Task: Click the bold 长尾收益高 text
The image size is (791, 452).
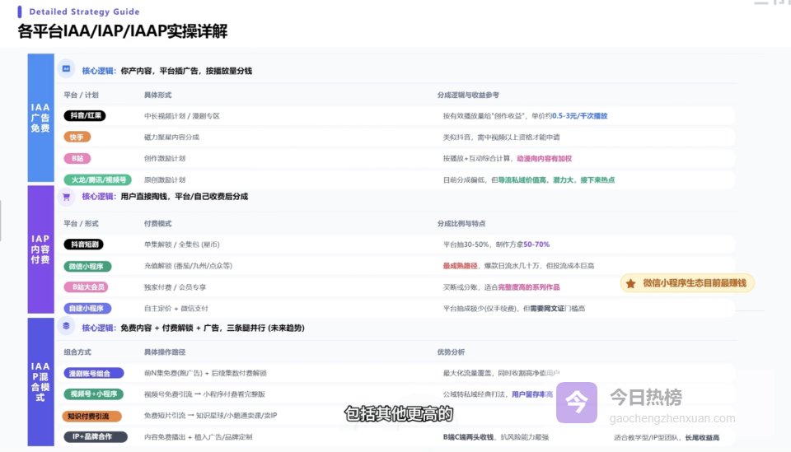Action: tap(702, 437)
